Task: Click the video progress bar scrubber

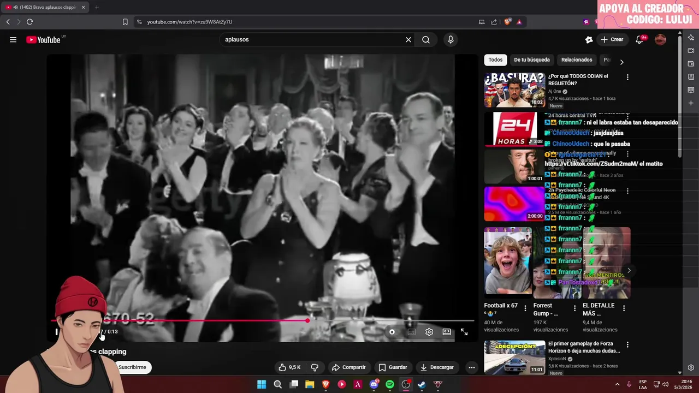Action: click(308, 320)
